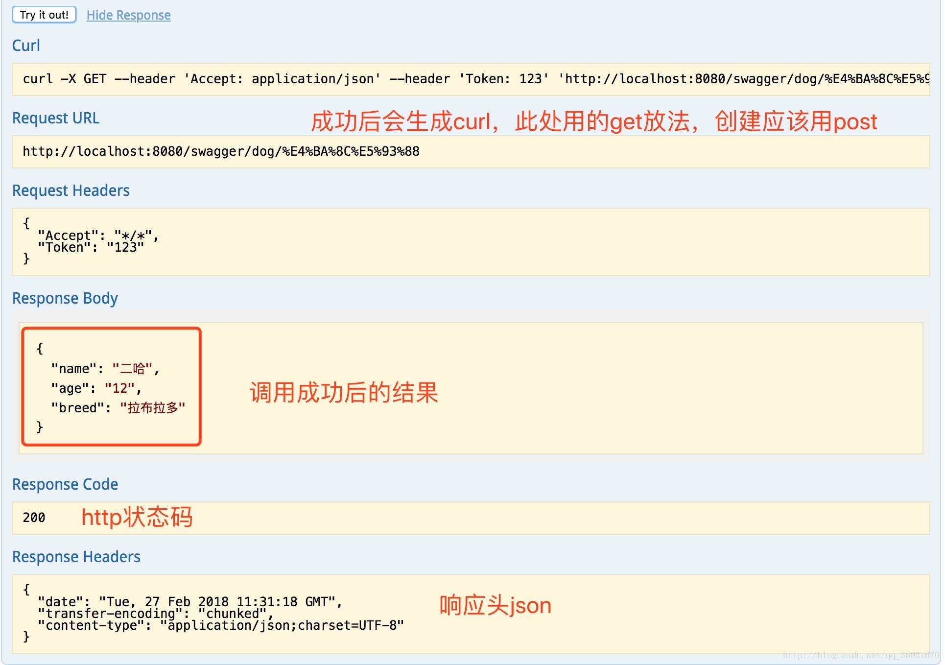Click the 200 response code value
Screen dimensions: 945x665
(x=34, y=518)
